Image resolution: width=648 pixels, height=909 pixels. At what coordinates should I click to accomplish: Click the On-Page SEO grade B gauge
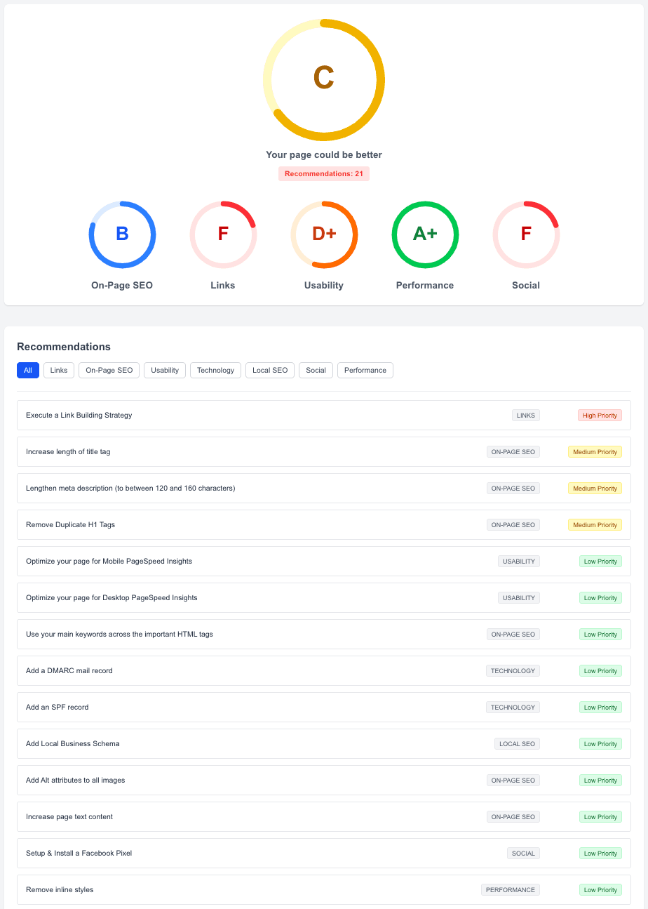point(122,235)
